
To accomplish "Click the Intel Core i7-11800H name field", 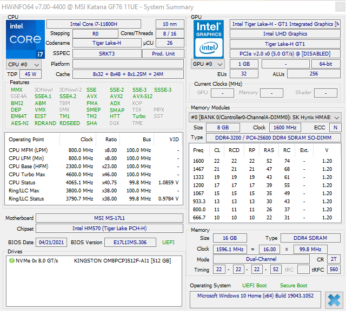I will pyautogui.click(x=94, y=24).
